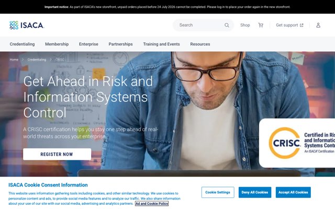Click Deny All Cookies
Image resolution: width=335 pixels, height=209 pixels.
[255, 192]
